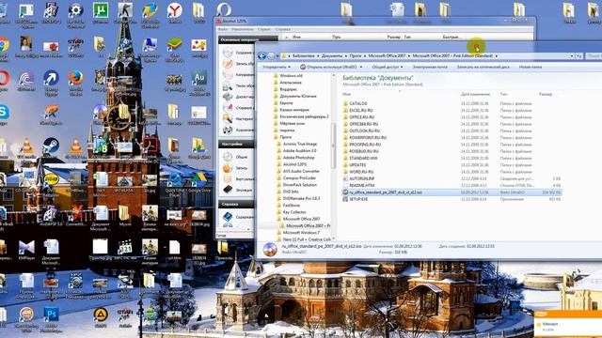This screenshot has height=338, width=602.
Task: Open the Файл menu in Alcohol 120%
Action: [223, 29]
